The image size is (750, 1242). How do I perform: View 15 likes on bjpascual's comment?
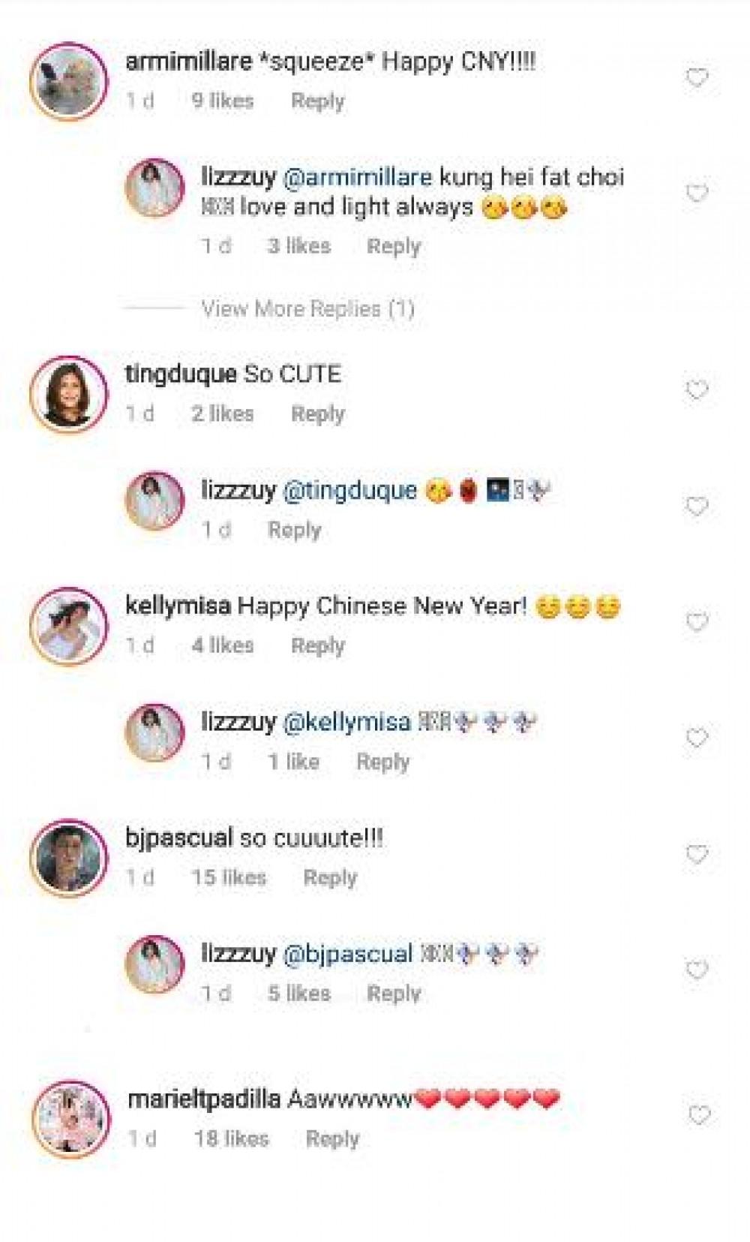229,877
